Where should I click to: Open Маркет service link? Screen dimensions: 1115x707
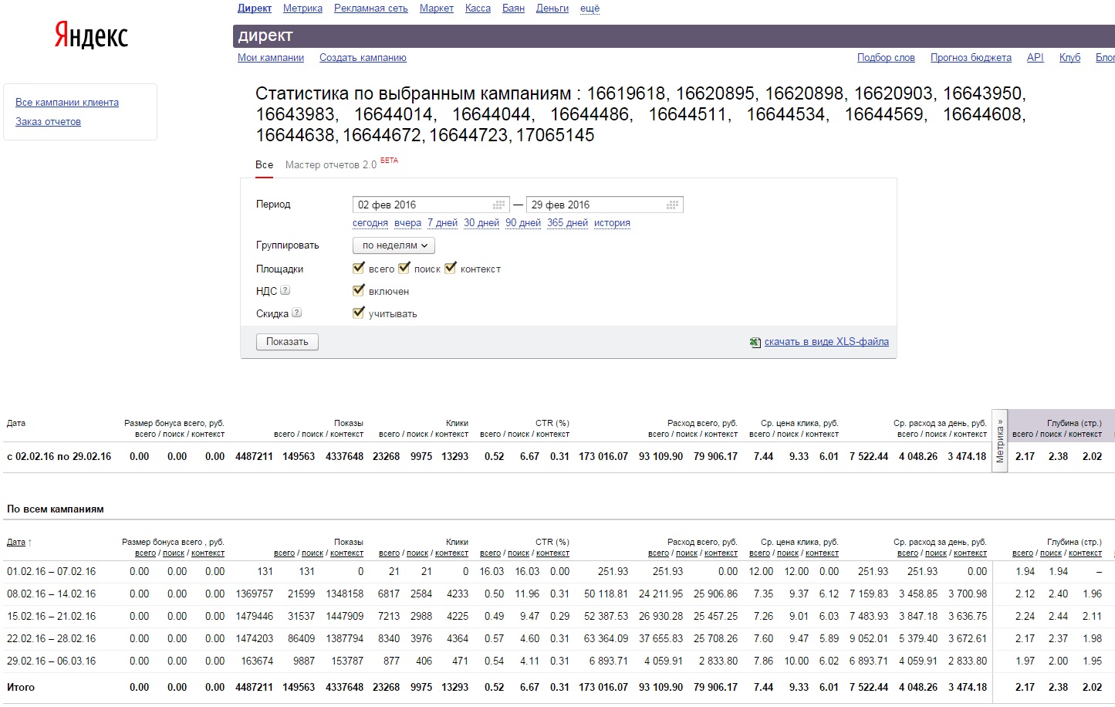[437, 8]
